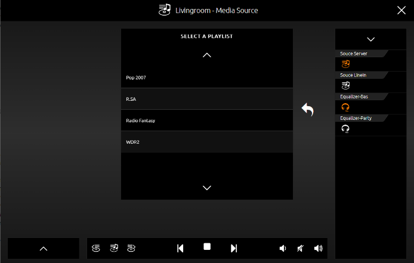Click the back arrow beside the playlist

(x=308, y=109)
